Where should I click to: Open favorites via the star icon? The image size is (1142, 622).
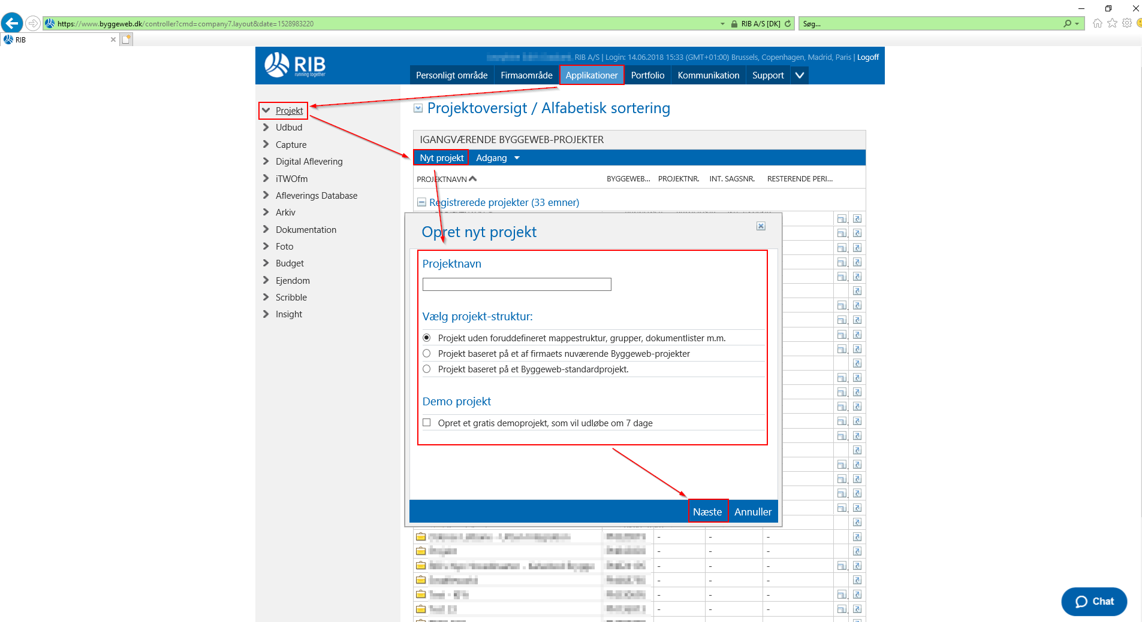tap(1111, 23)
